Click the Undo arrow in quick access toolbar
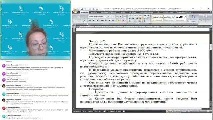The image size is (213, 120). pos(85,9)
